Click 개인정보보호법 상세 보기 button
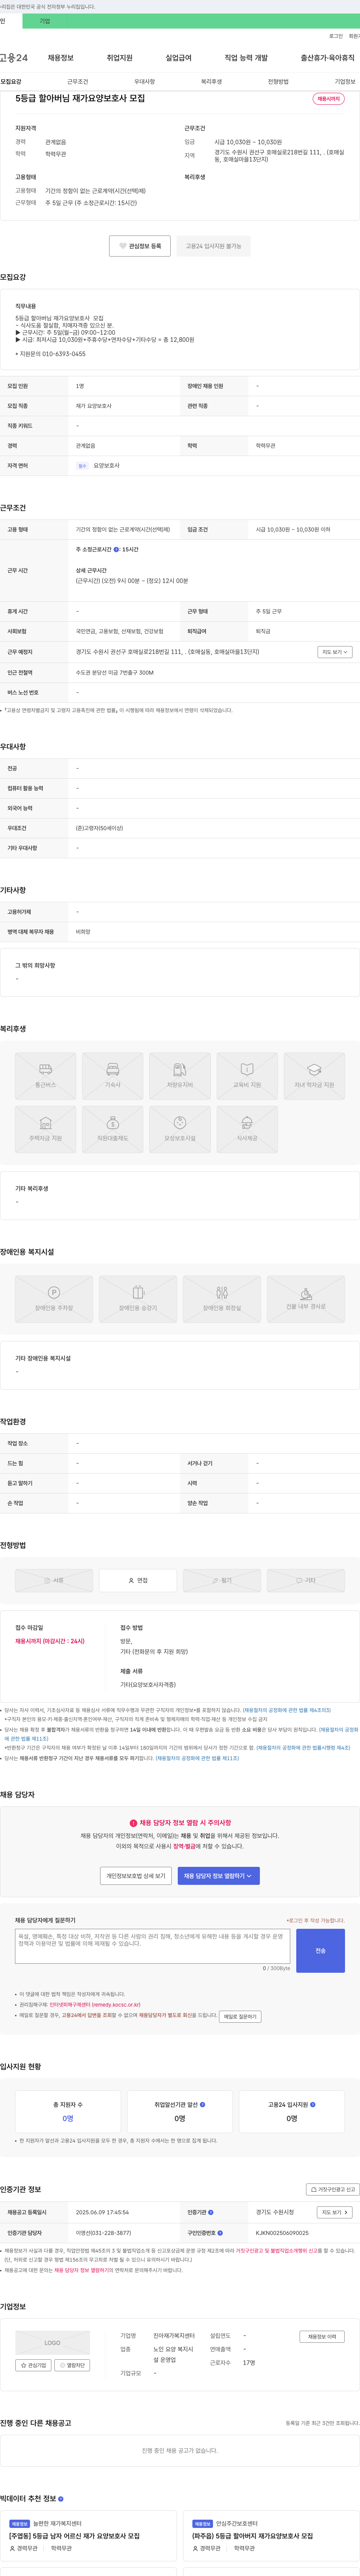The image size is (360, 2576). pos(136,1876)
